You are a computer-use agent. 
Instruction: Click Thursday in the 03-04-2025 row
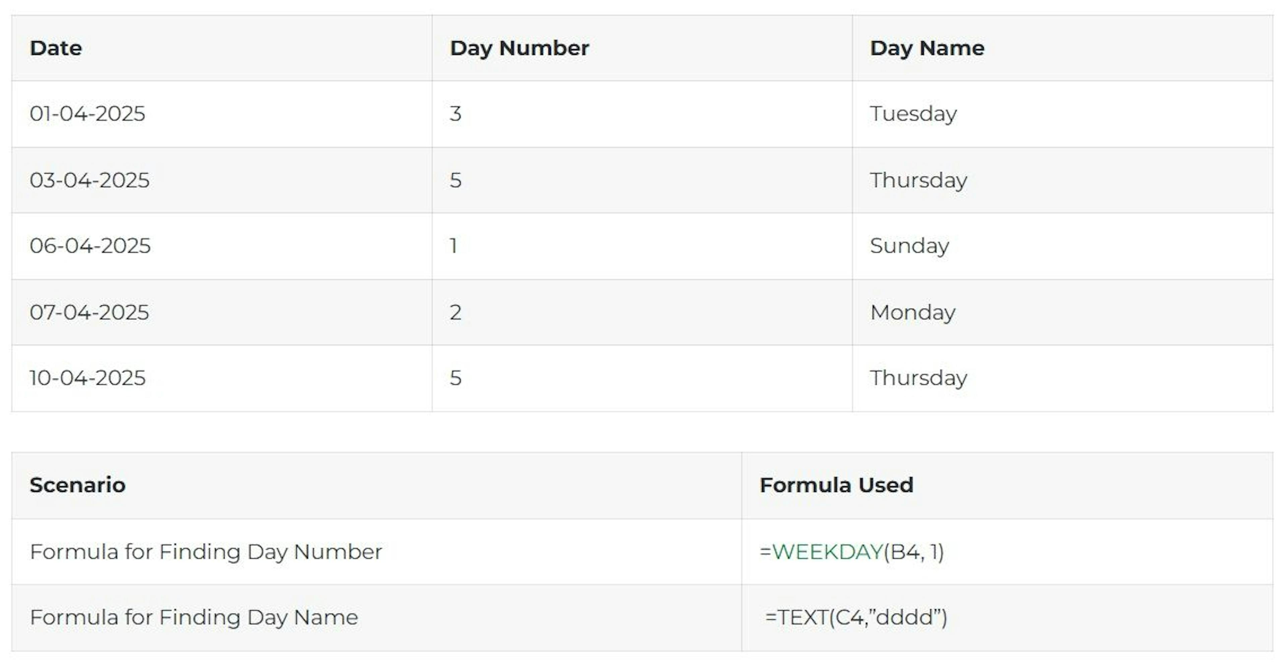[918, 180]
